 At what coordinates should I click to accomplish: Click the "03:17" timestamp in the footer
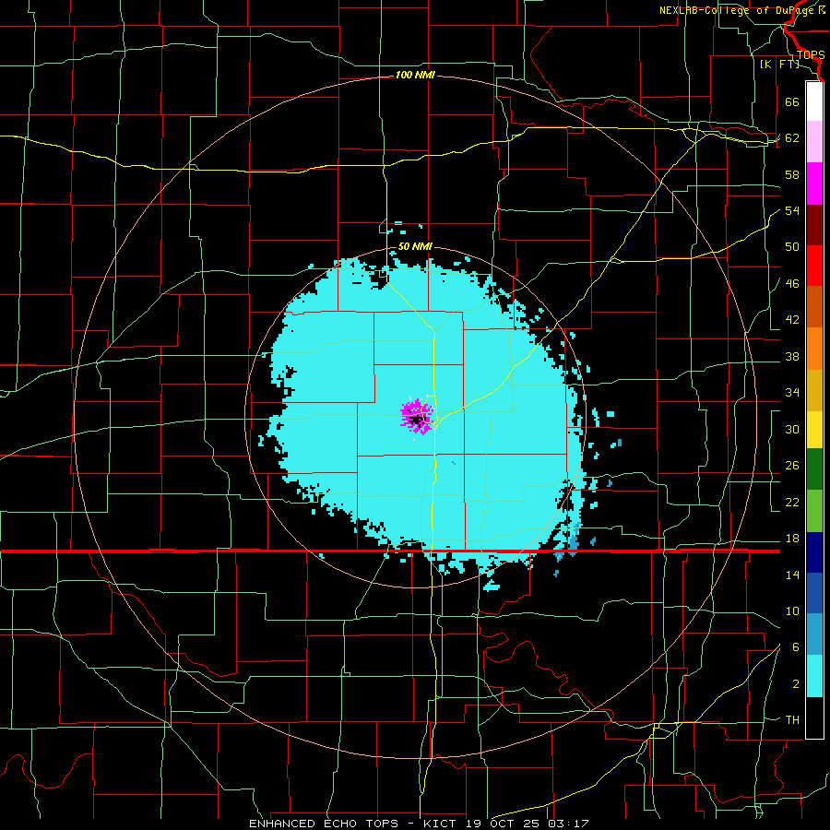click(569, 824)
